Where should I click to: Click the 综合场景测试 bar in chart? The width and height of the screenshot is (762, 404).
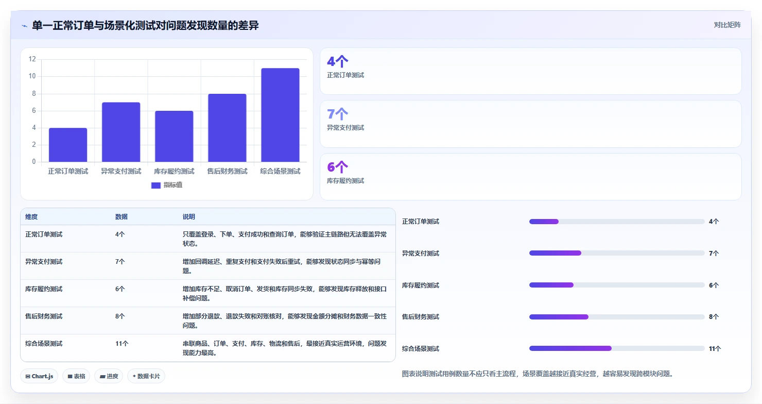(280, 115)
